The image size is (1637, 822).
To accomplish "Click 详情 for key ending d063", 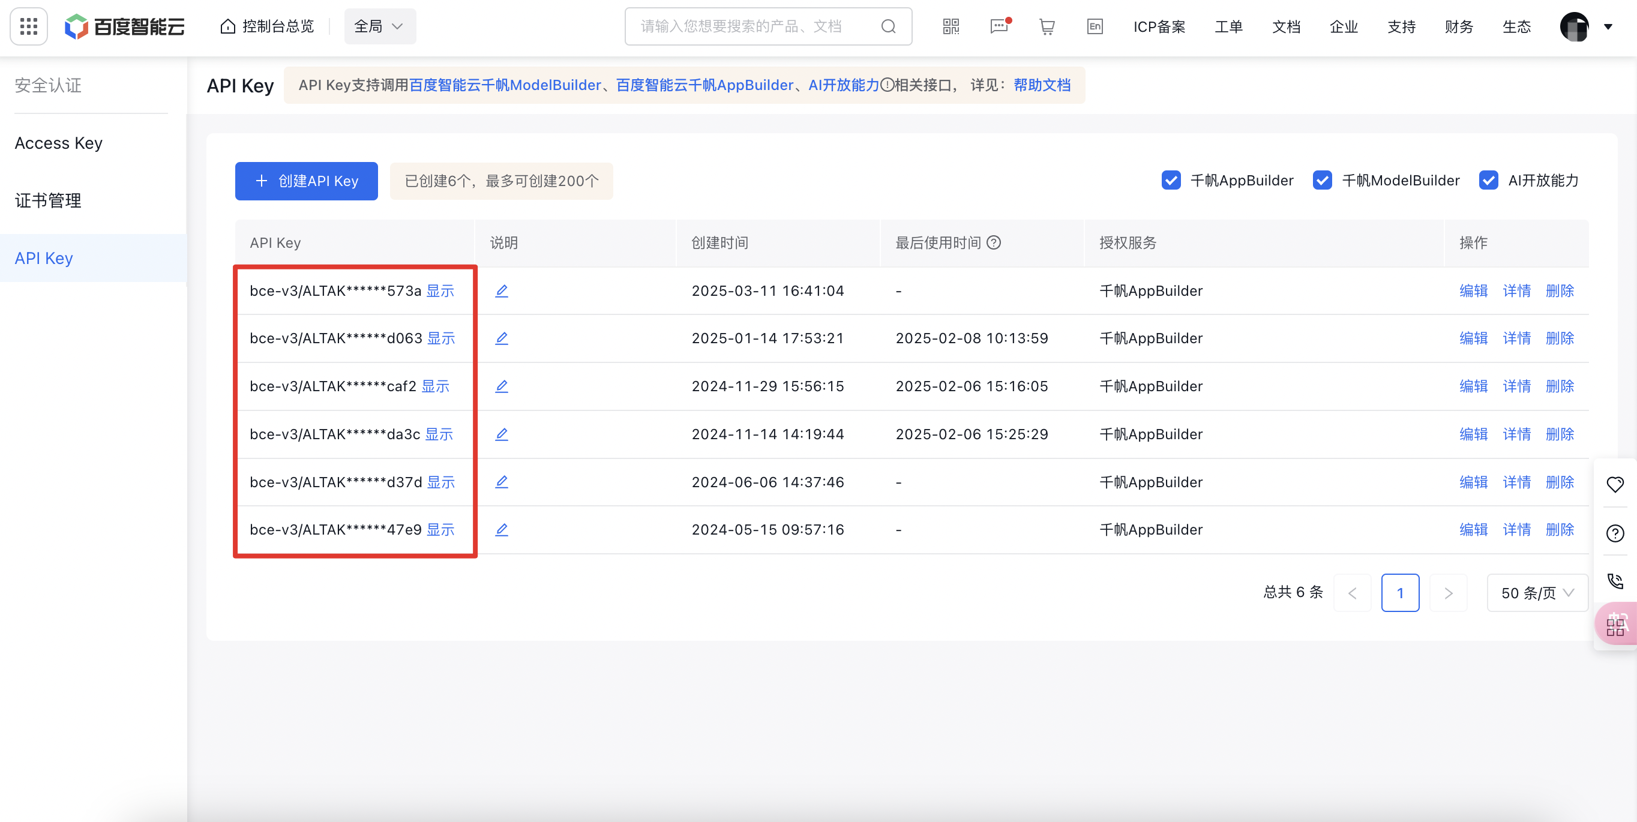I will 1517,338.
